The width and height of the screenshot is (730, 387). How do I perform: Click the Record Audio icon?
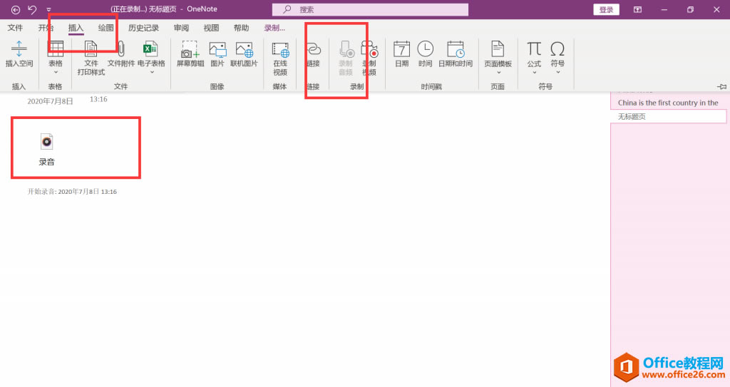346,49
